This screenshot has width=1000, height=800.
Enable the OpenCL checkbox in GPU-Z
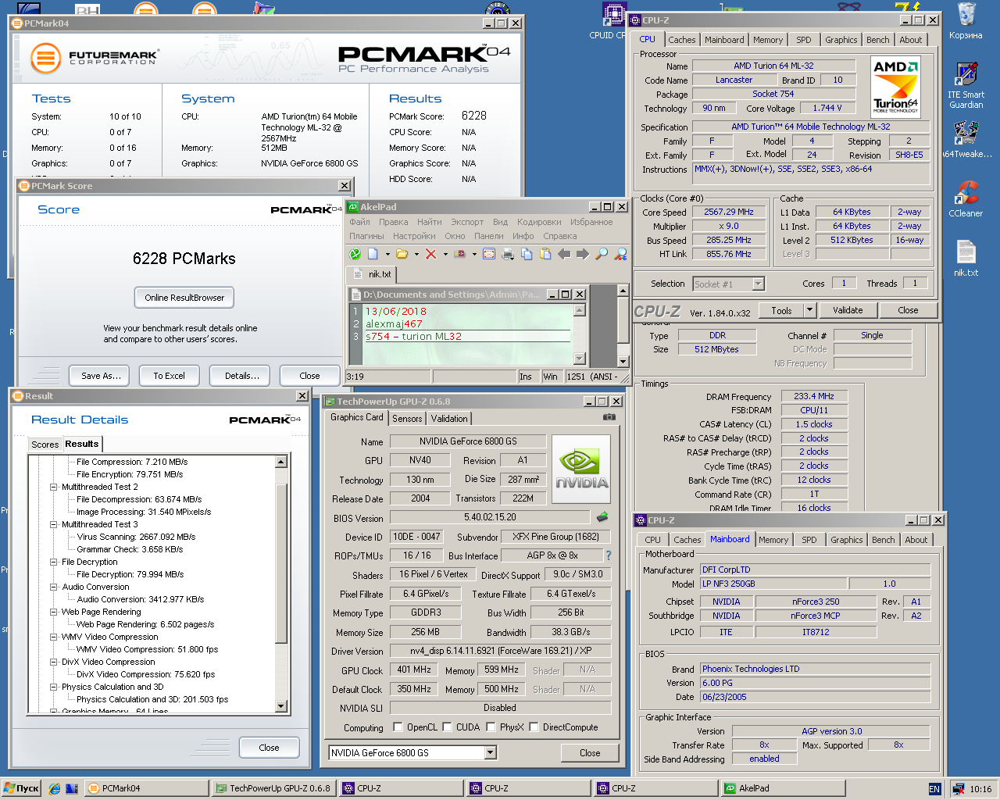(398, 727)
